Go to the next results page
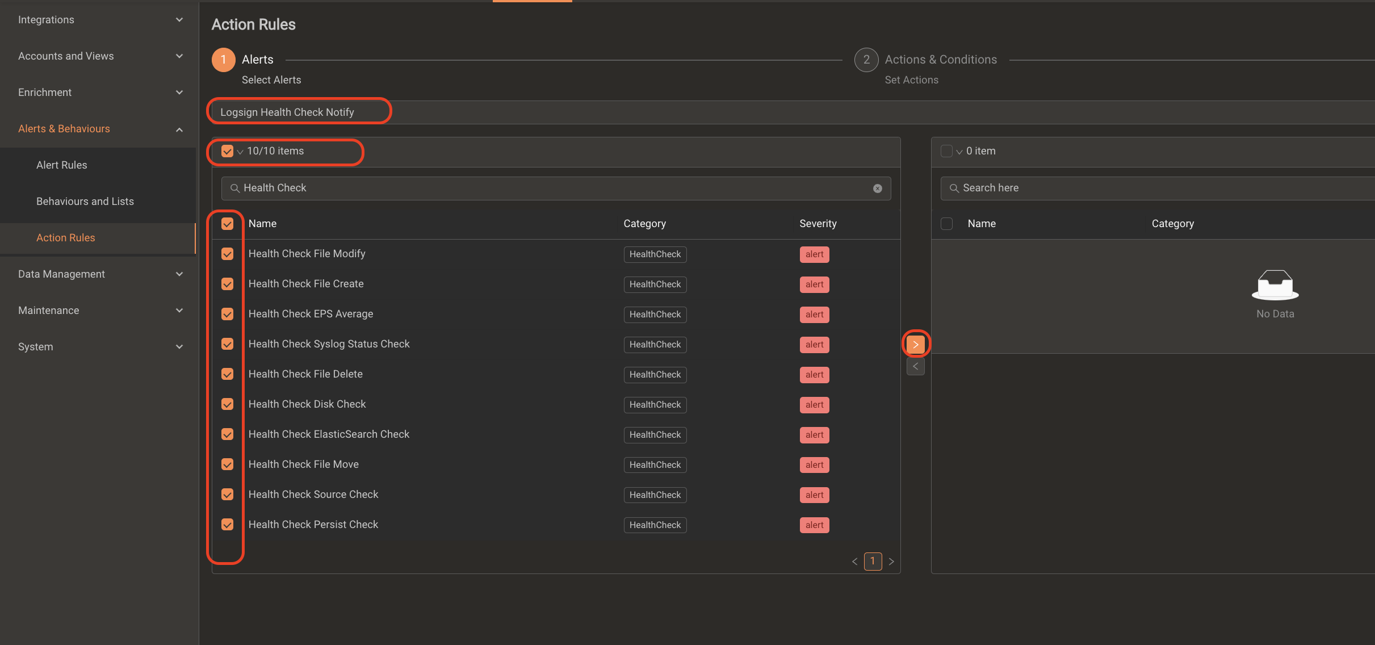This screenshot has height=645, width=1375. click(x=891, y=562)
